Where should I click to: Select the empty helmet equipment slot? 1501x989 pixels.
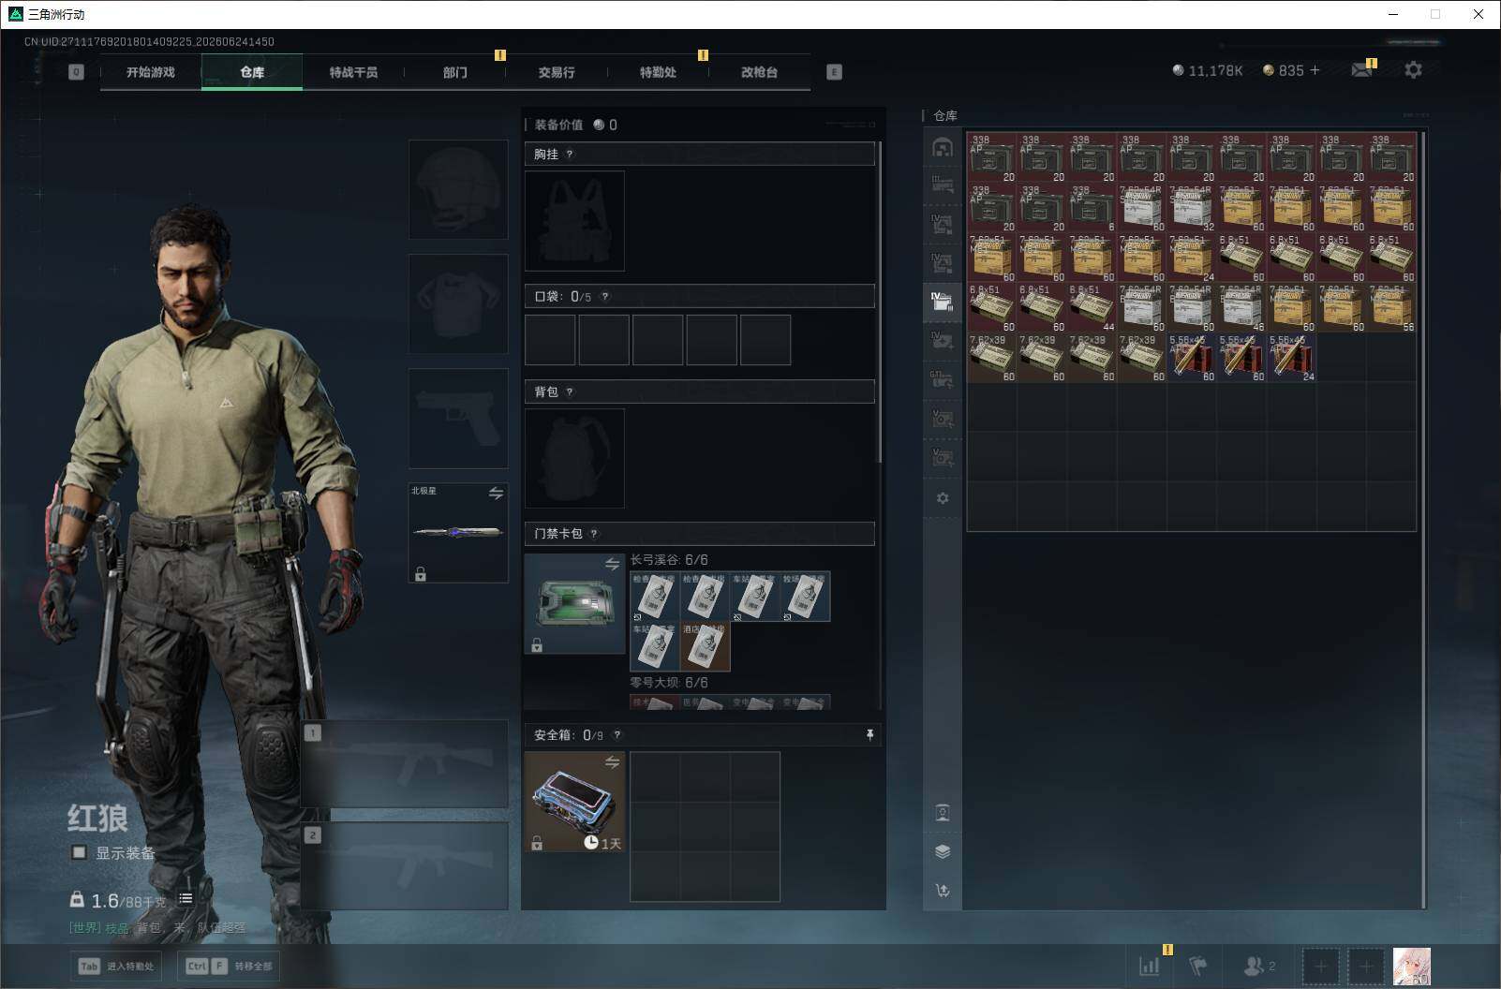click(458, 189)
